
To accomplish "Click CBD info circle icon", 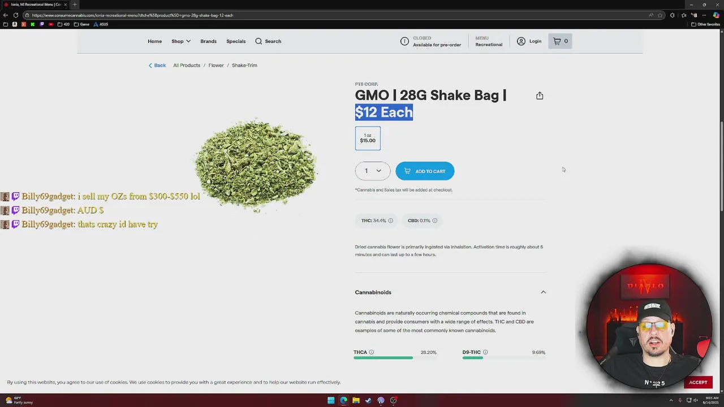I will click(x=434, y=220).
